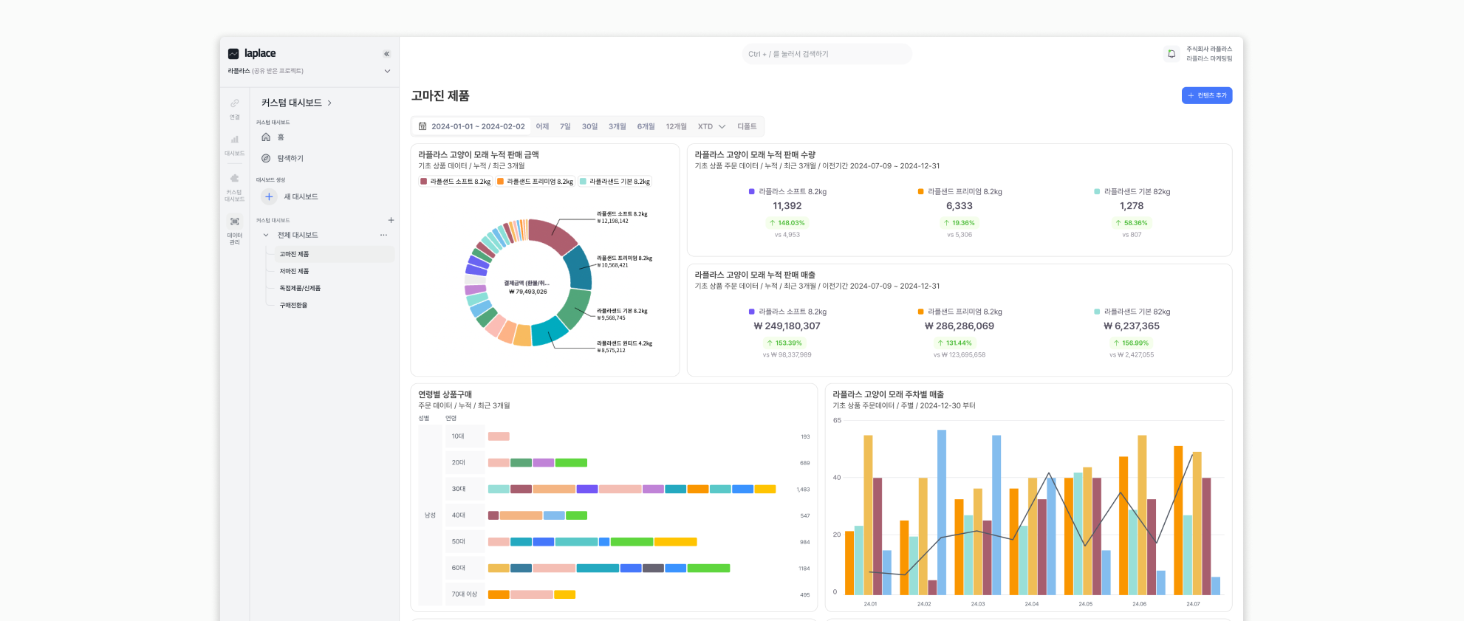Screen dimensions: 1464x621
Task: Click the 153.39% growth badge
Action: point(784,343)
